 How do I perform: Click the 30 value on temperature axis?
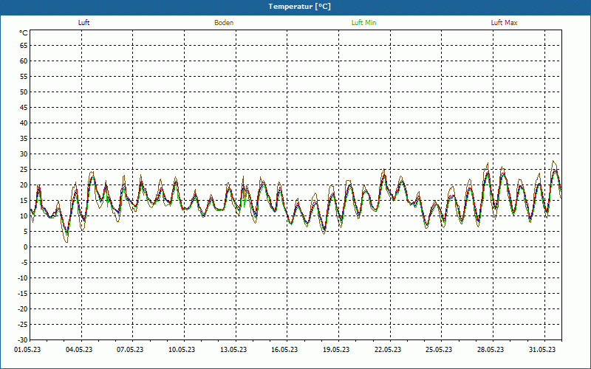point(24,154)
